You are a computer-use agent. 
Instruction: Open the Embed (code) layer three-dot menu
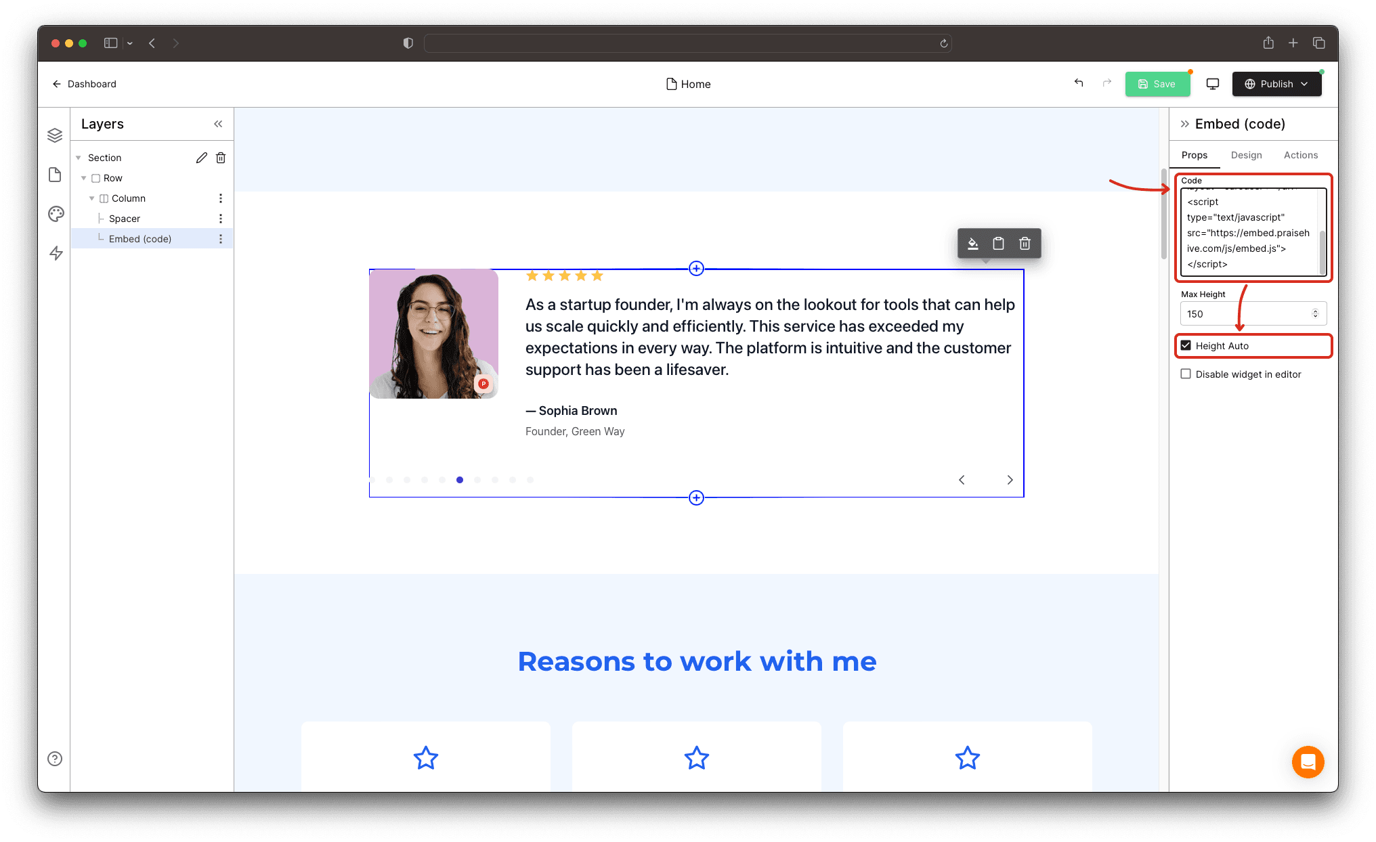coord(221,239)
